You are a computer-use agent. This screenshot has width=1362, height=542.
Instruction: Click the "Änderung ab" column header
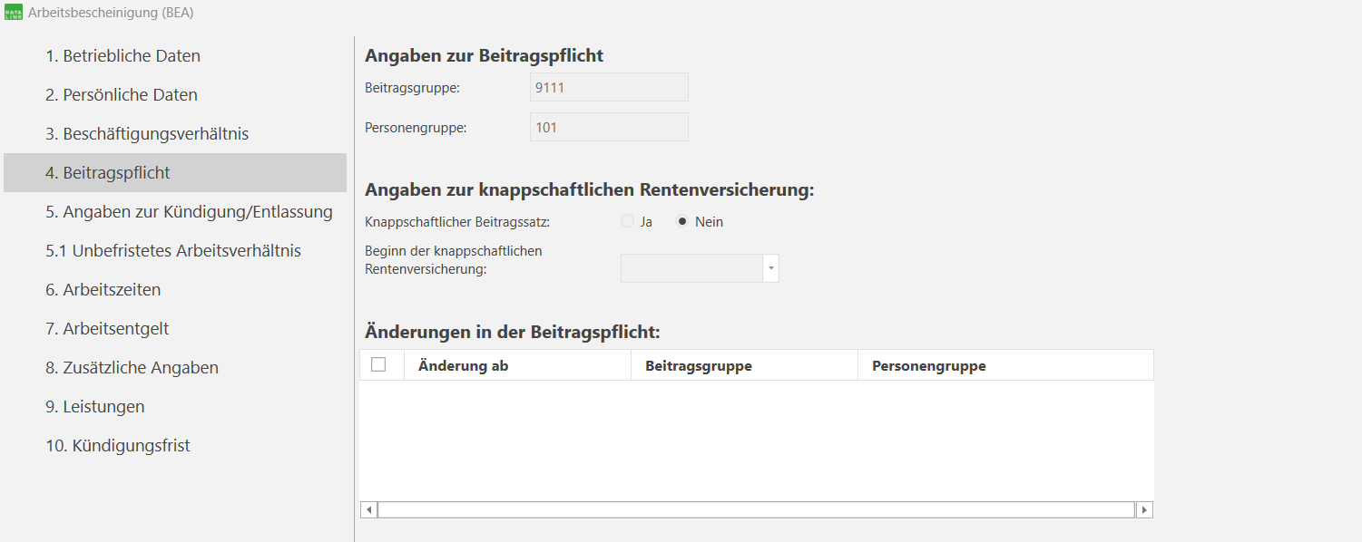tap(465, 364)
